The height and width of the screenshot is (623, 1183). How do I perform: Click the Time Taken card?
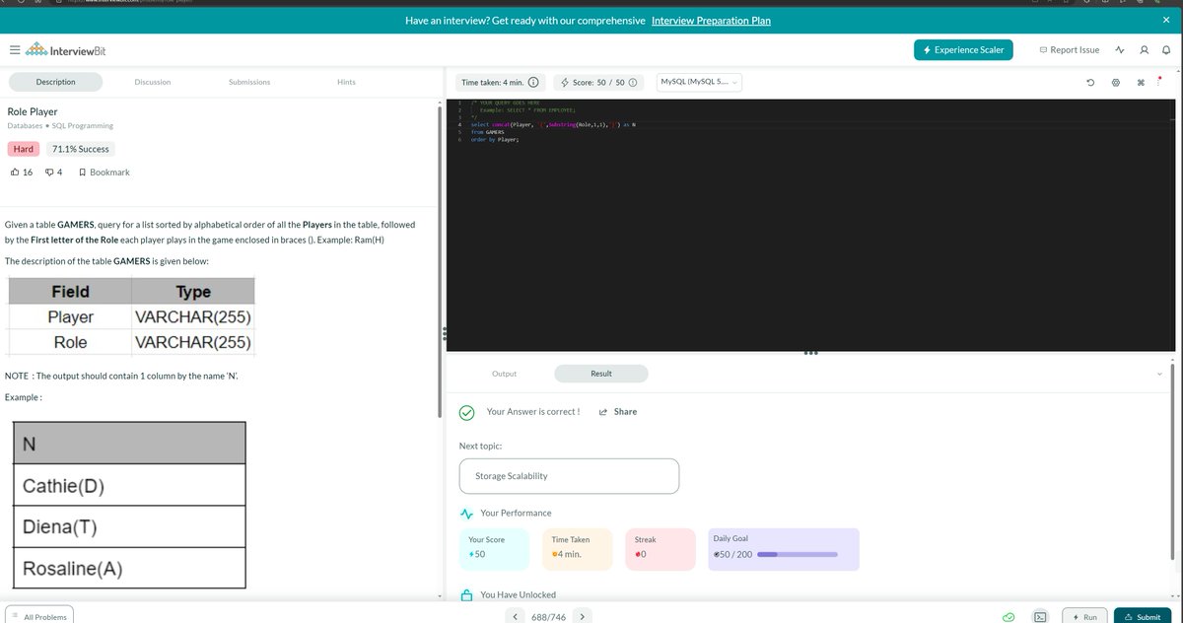[x=577, y=548]
